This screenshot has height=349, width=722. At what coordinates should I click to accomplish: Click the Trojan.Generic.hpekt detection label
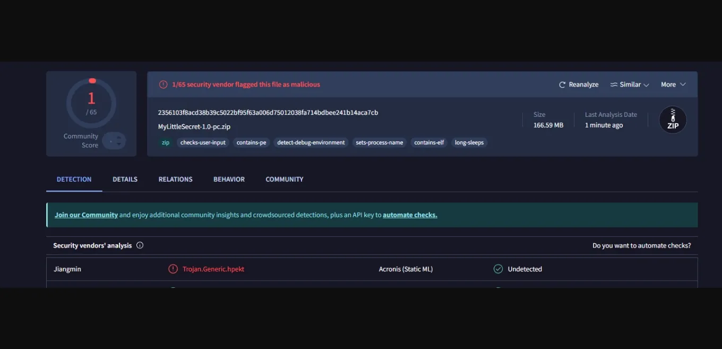point(213,269)
